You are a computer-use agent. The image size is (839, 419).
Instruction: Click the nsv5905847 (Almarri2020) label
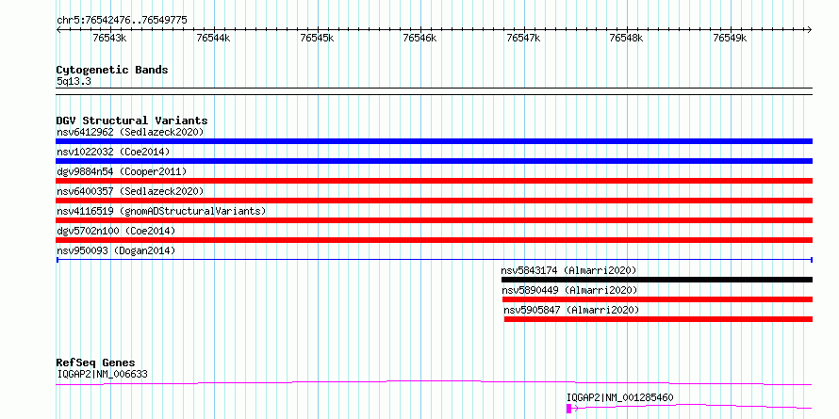[x=571, y=310]
